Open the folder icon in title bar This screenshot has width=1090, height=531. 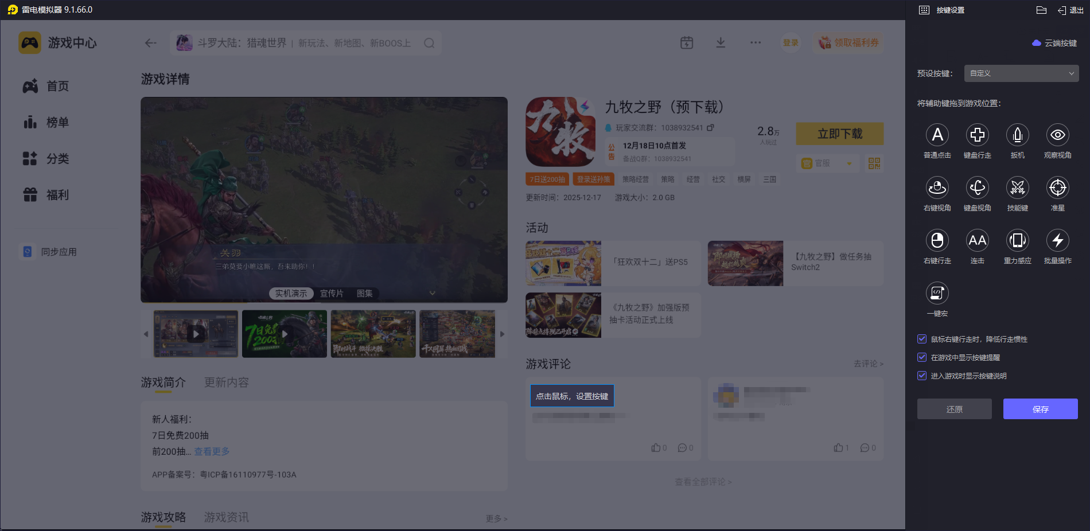point(1041,10)
